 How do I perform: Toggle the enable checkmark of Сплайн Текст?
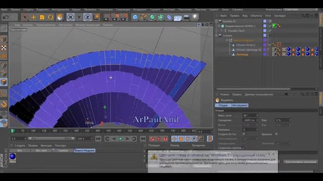[270, 31]
